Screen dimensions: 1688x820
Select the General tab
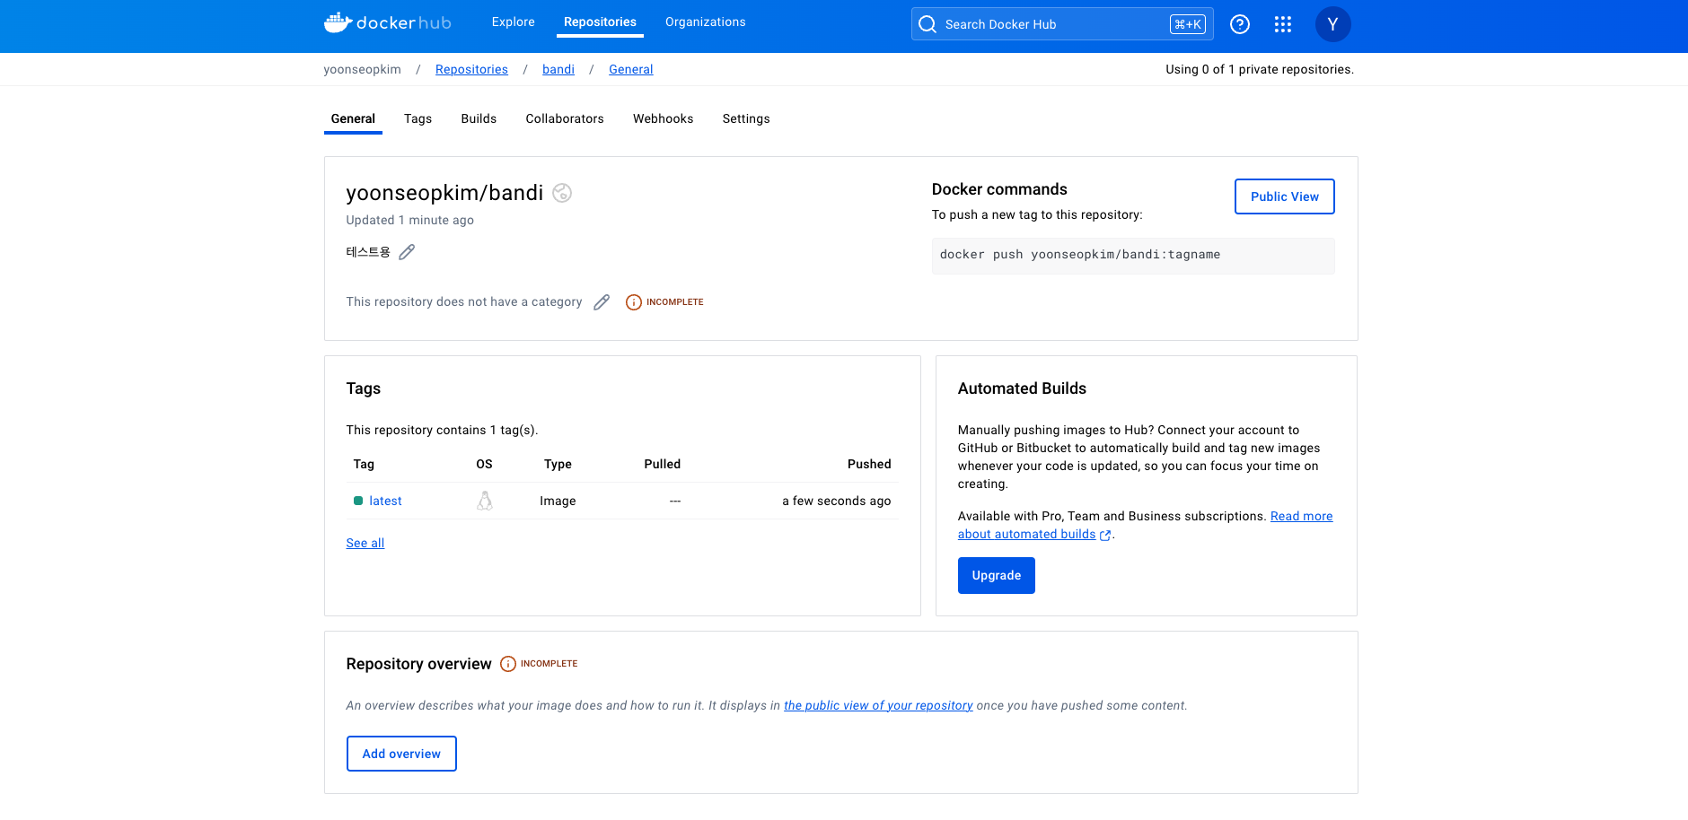coord(353,118)
